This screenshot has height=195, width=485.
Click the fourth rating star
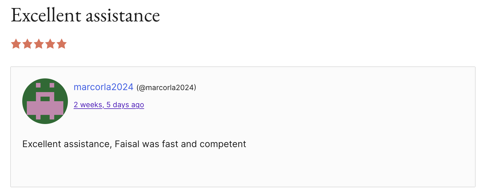(x=50, y=44)
